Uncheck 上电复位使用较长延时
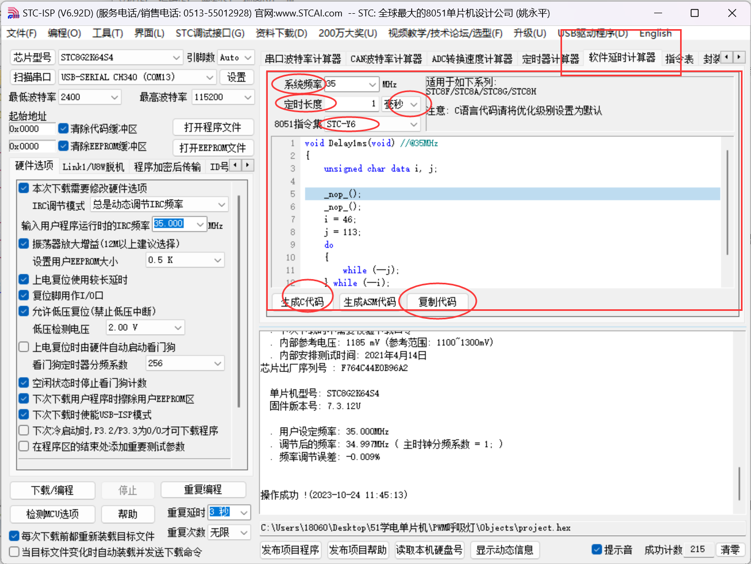The height and width of the screenshot is (564, 751). pos(24,279)
